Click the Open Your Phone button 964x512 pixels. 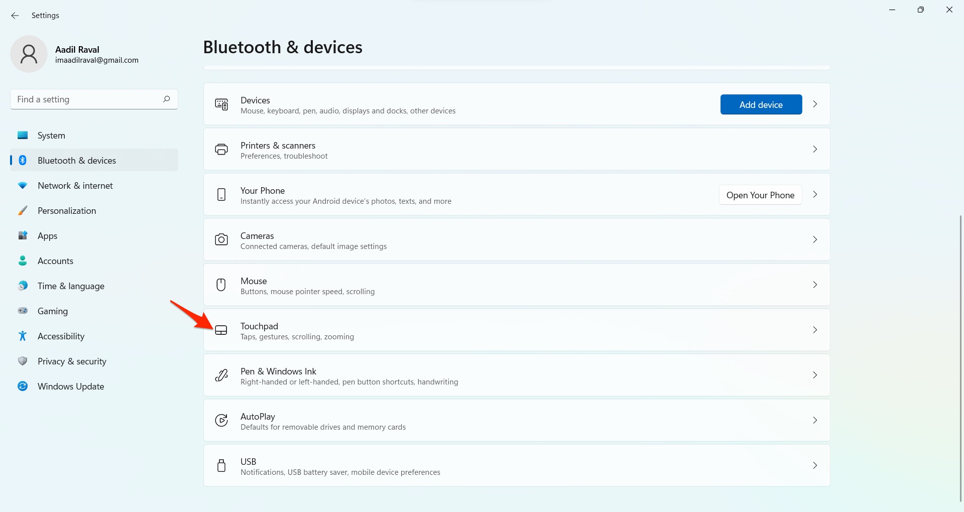760,195
